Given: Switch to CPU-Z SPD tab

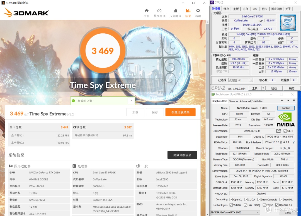Looking at the screenshot, I should 255,9.
